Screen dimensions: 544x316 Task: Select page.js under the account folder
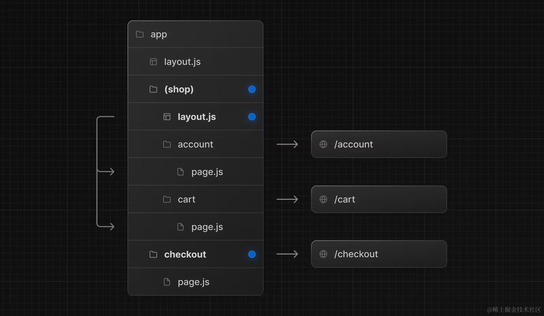(207, 172)
